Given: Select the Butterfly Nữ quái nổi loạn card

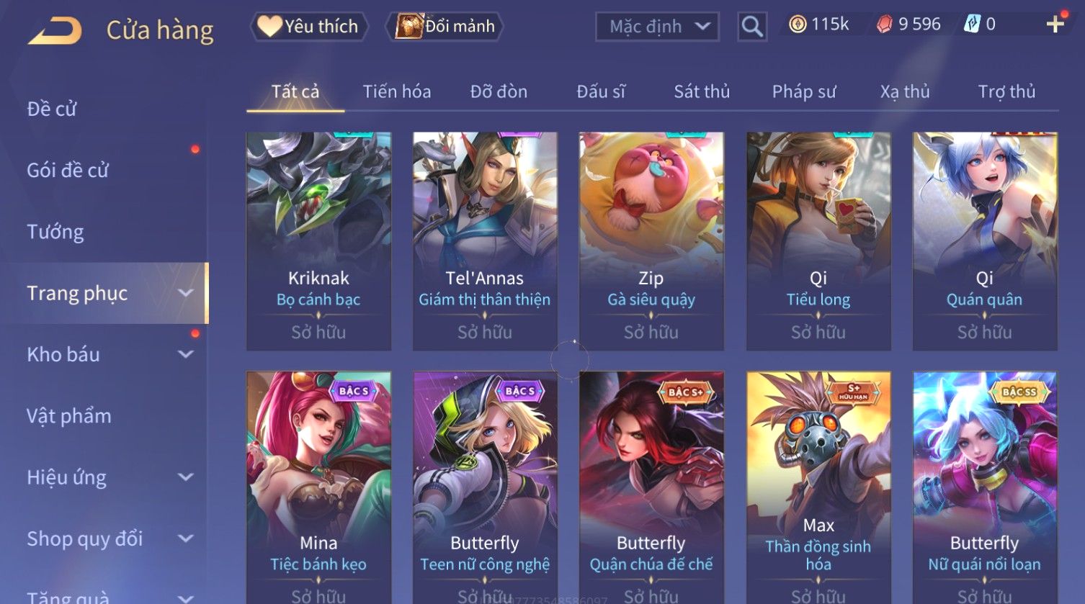Looking at the screenshot, I should [x=984, y=487].
